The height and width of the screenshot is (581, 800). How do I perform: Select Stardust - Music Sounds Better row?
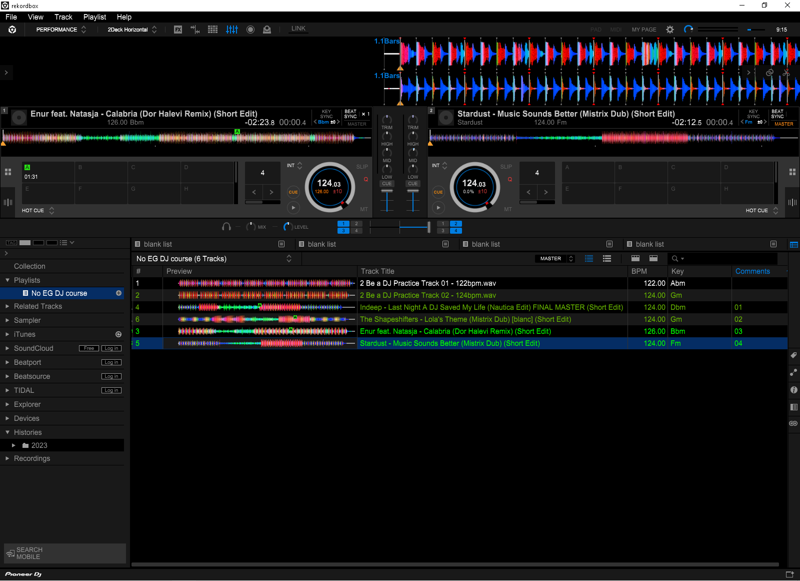459,343
